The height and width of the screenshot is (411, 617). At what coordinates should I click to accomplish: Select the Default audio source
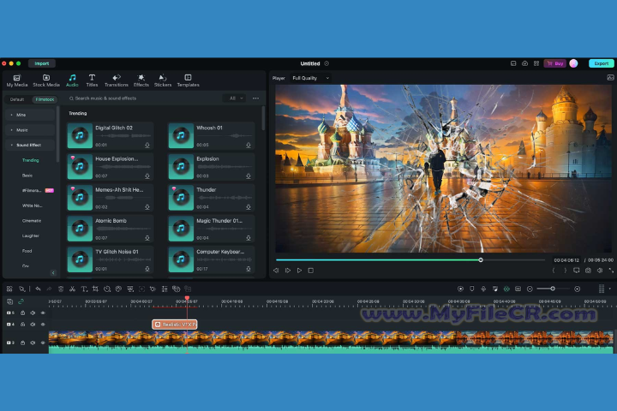click(x=17, y=99)
